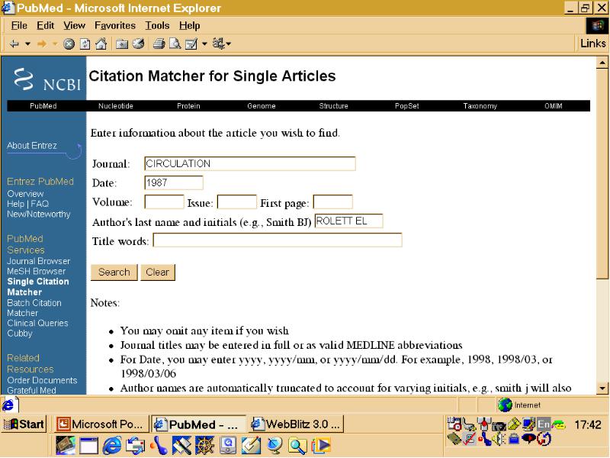Screen dimensions: 610x458
Task: Open the Favorites menu
Action: point(115,26)
